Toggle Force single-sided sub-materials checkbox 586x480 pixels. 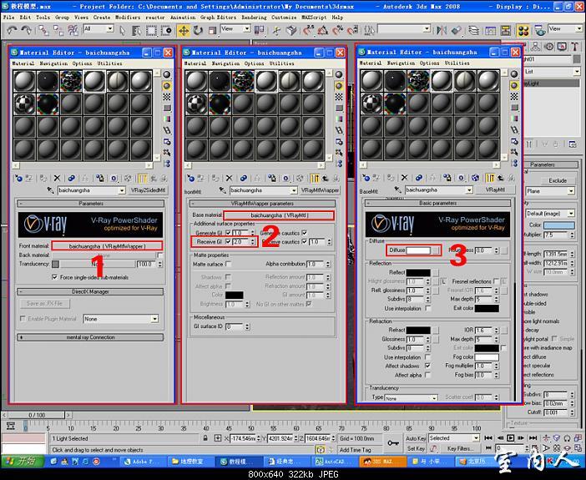[55, 277]
